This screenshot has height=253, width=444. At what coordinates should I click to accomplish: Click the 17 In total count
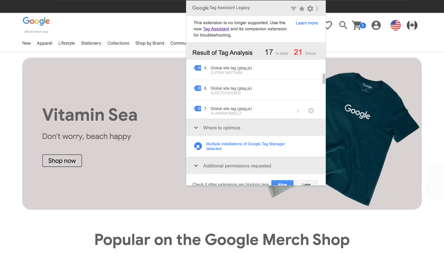click(x=276, y=52)
